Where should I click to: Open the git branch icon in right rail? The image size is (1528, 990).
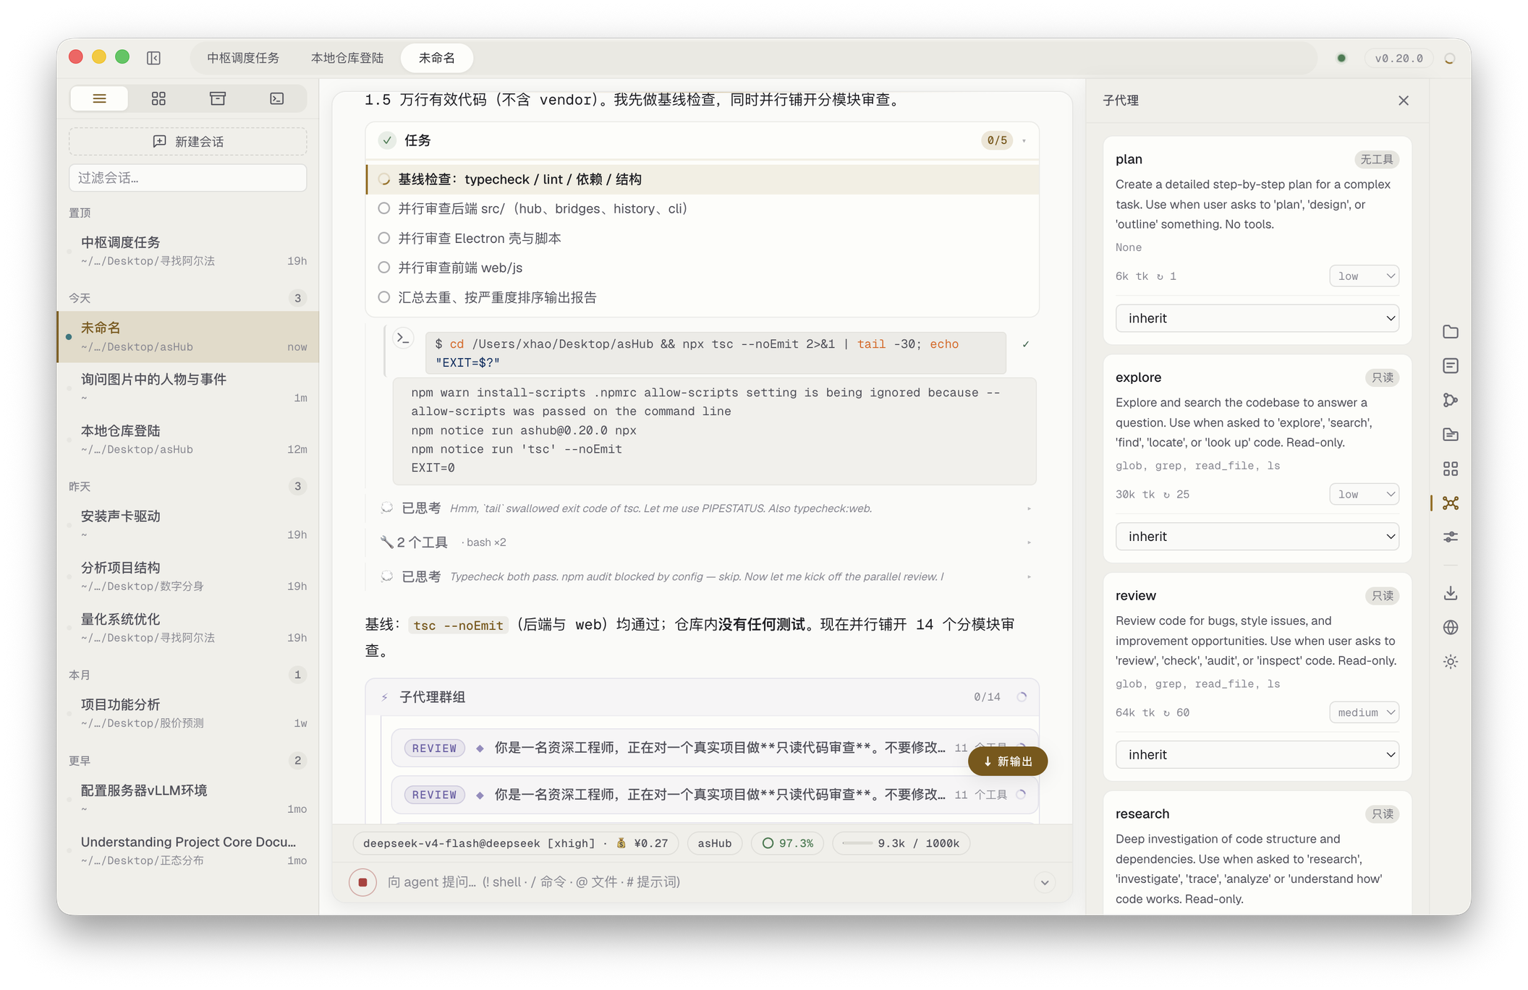1450,400
